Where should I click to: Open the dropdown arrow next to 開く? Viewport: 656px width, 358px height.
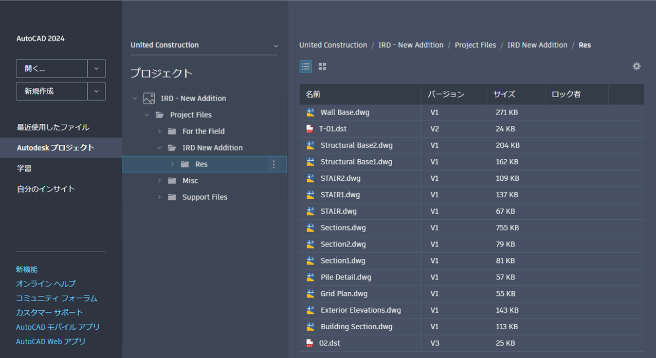point(96,69)
